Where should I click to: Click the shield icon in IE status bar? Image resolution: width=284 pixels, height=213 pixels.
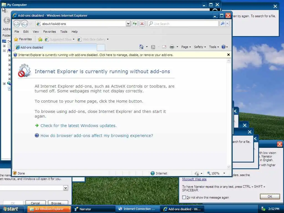point(15,173)
